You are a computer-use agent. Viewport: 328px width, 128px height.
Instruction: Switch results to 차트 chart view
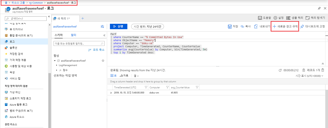(124, 76)
